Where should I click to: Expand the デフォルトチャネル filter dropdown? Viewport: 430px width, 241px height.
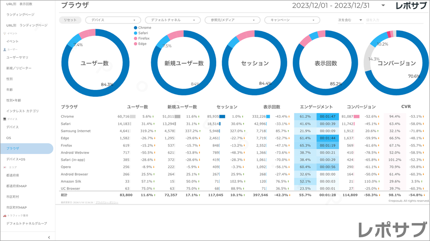click(x=173, y=20)
